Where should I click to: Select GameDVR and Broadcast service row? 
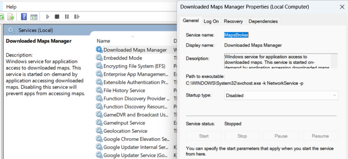point(136,115)
